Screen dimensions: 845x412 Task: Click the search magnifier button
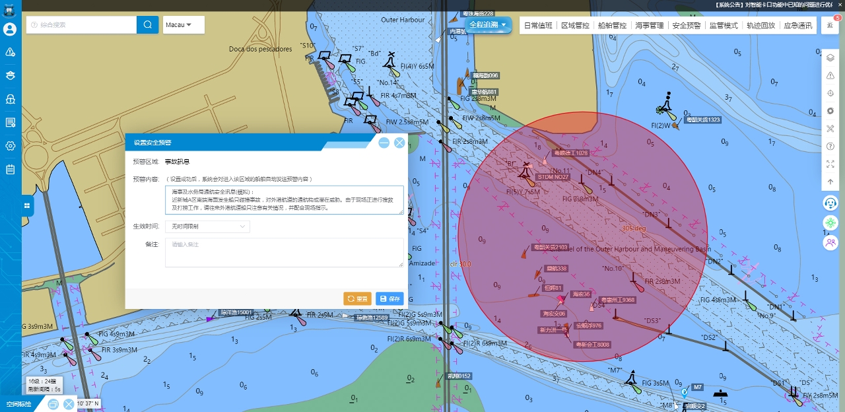(147, 25)
